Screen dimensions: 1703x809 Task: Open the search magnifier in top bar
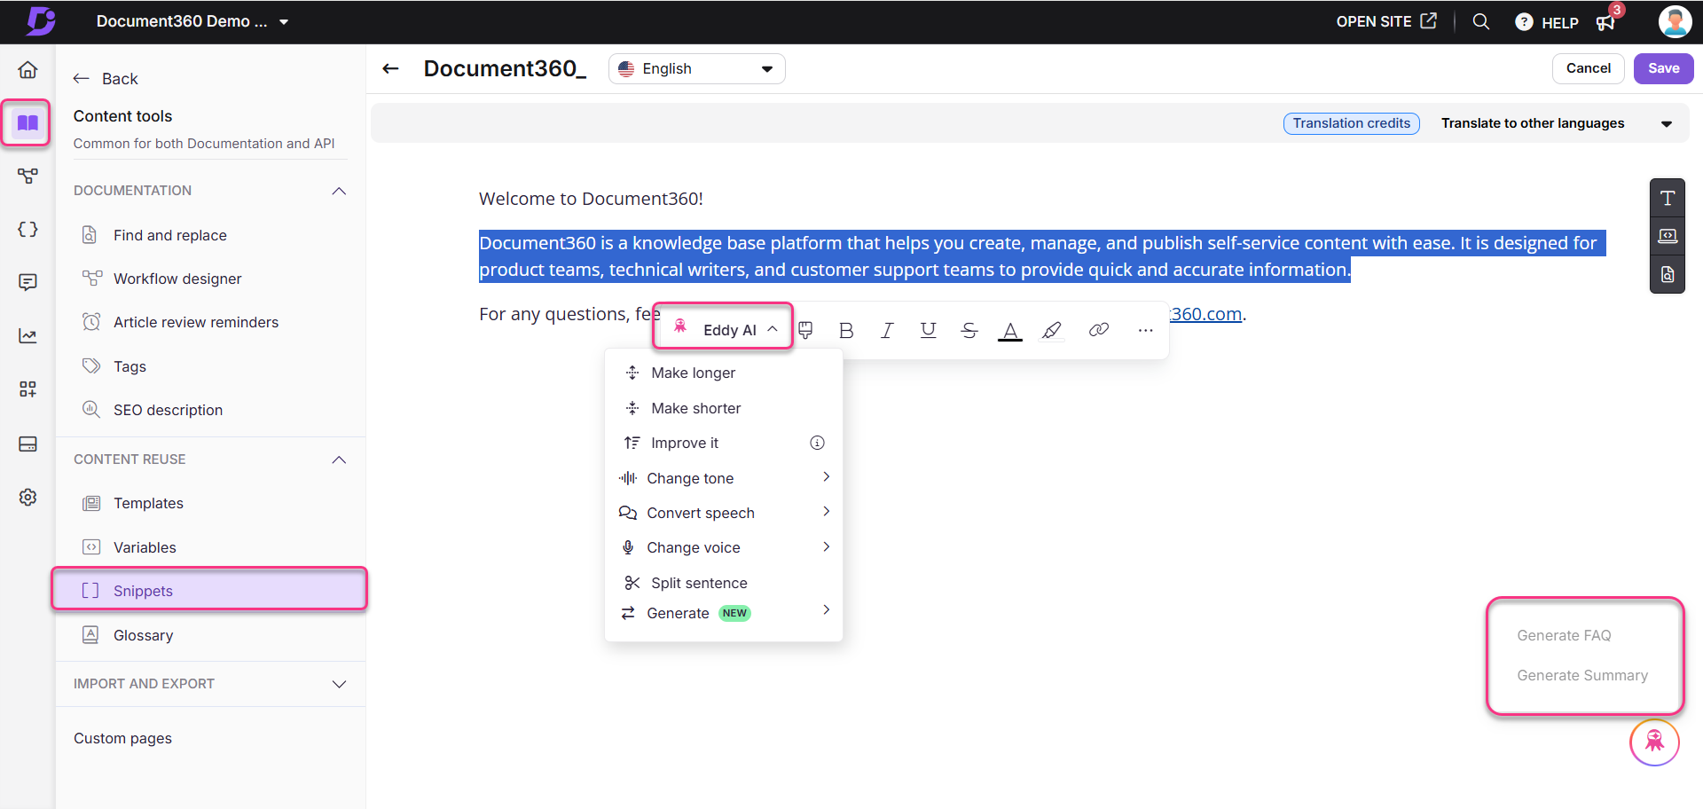(1480, 21)
